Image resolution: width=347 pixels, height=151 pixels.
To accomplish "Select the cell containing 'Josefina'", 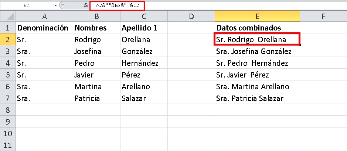I will click(x=96, y=51).
